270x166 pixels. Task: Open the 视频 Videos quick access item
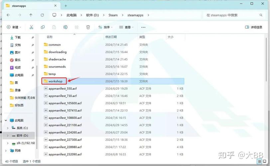[x=18, y=67]
